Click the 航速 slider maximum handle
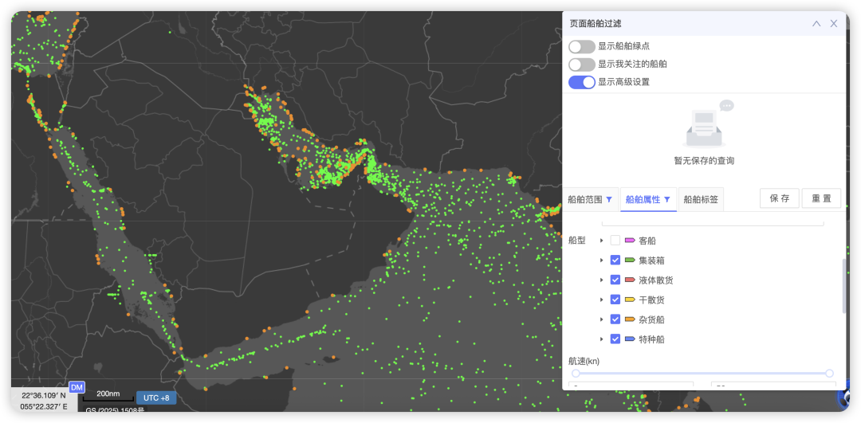 pyautogui.click(x=830, y=374)
